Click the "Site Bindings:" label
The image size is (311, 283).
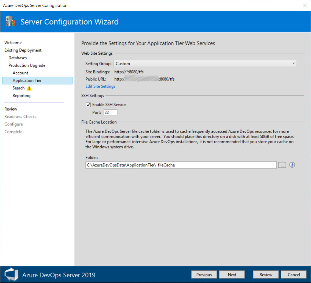click(x=98, y=72)
